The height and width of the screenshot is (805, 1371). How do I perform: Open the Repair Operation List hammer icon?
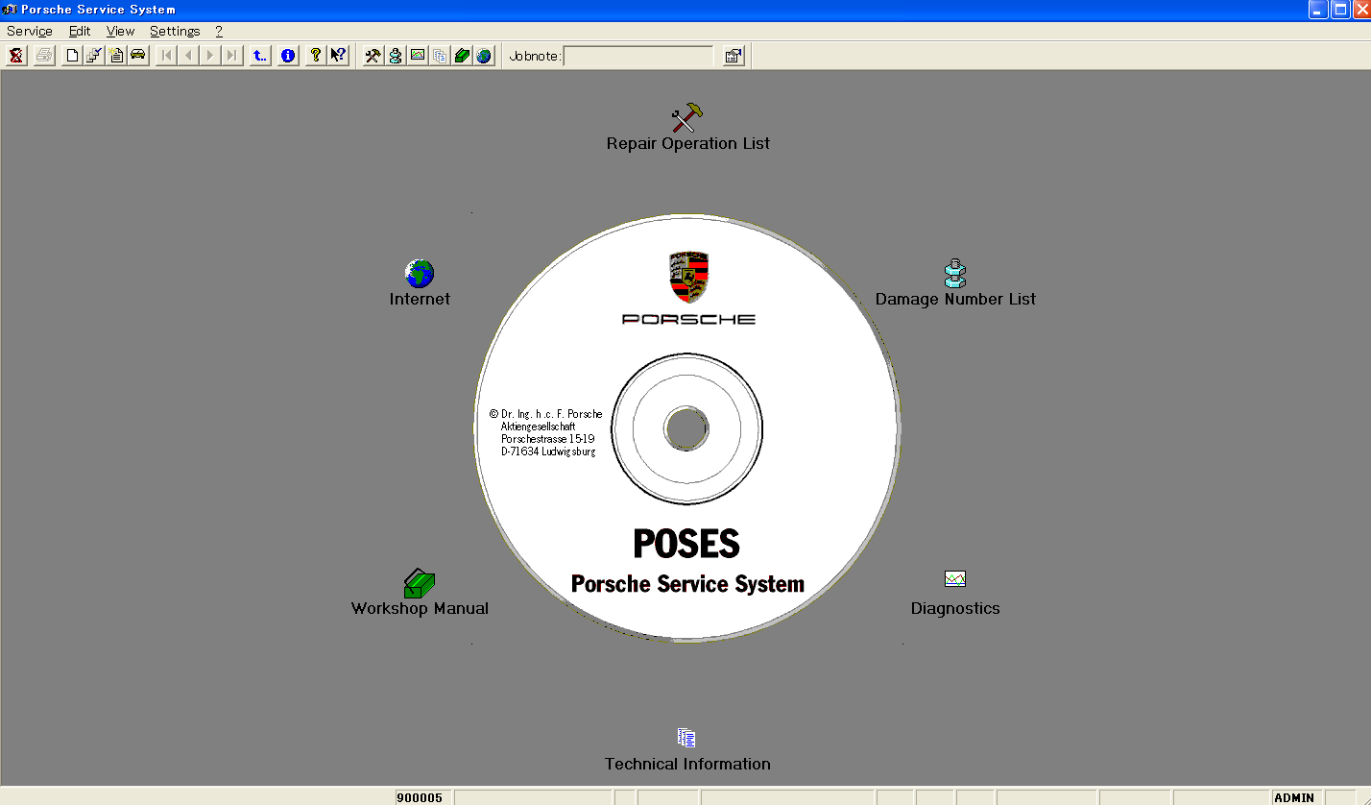687,118
